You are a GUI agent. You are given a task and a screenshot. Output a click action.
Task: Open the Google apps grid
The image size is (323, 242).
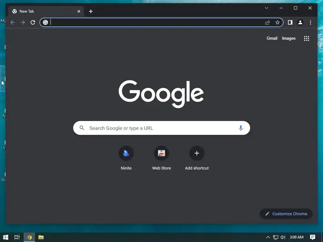[x=307, y=38]
